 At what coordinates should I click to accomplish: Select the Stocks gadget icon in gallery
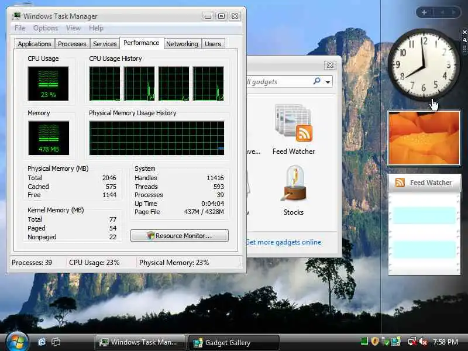click(x=294, y=183)
